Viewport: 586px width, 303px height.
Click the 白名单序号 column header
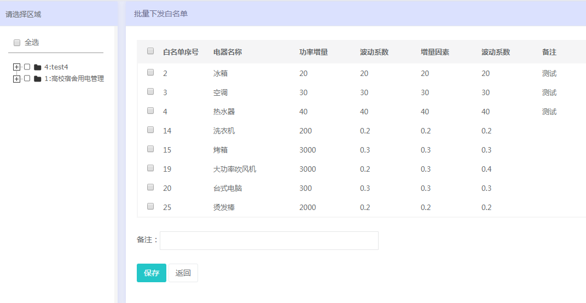(181, 52)
